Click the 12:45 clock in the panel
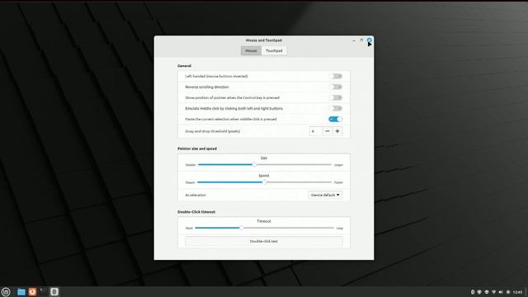Viewport: 528px width, 297px height. coord(518,292)
